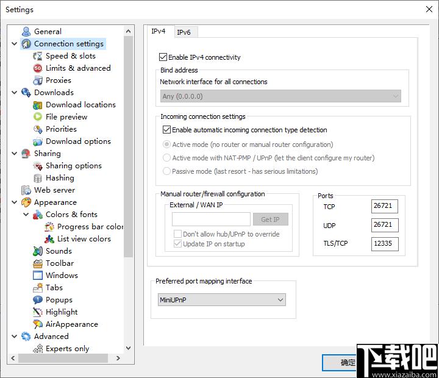The width and height of the screenshot is (439, 378).
Task: Click the Speed & slots hourglass icon
Action: [x=38, y=56]
